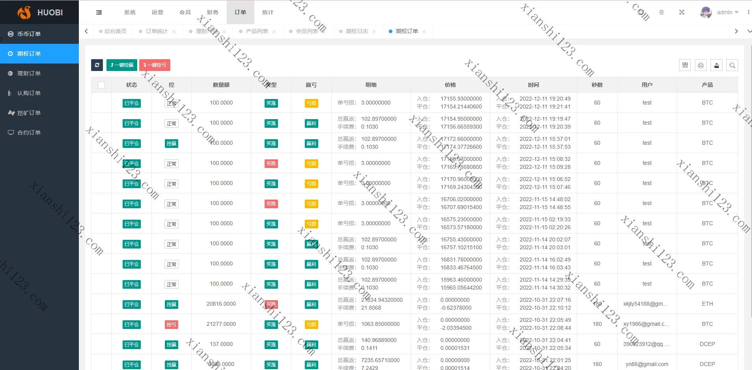Click the trash clear-cache icon in header
This screenshot has height=370, width=752.
(662, 13)
